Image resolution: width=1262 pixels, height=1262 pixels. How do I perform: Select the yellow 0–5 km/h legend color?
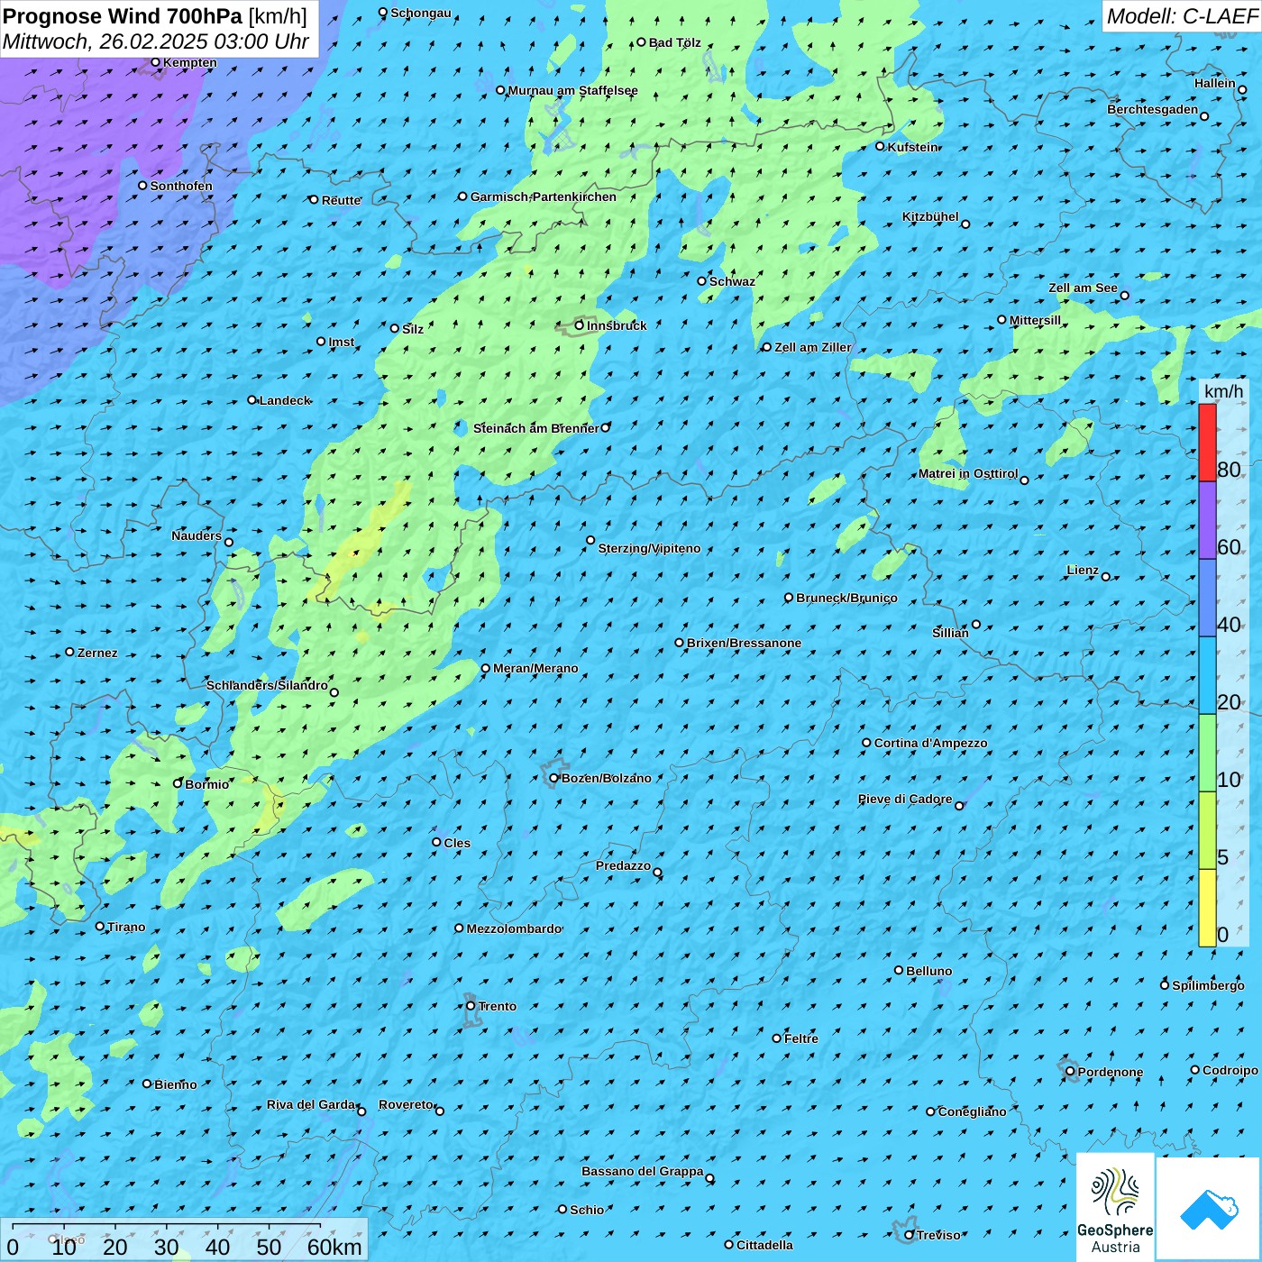click(1207, 908)
